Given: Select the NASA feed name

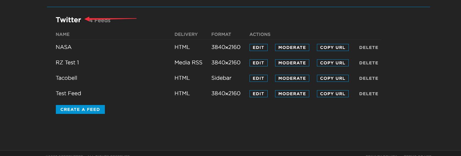Looking at the screenshot, I should (x=64, y=47).
